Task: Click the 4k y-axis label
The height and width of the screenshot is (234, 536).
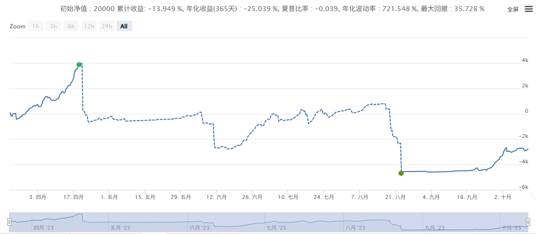Action: [x=525, y=61]
